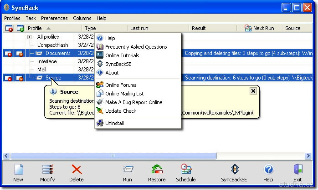Expand the All profiles tree node
The width and height of the screenshot is (318, 190).
point(30,37)
